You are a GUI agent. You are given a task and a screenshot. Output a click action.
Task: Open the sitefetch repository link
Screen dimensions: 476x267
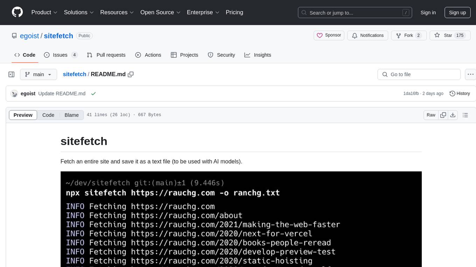click(58, 36)
